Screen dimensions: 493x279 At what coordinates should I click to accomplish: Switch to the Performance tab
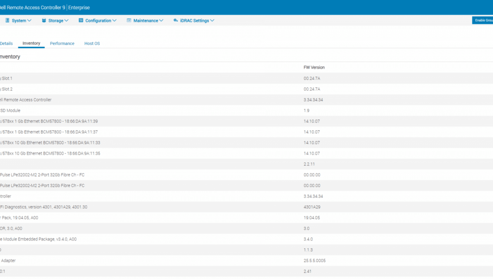tap(62, 43)
